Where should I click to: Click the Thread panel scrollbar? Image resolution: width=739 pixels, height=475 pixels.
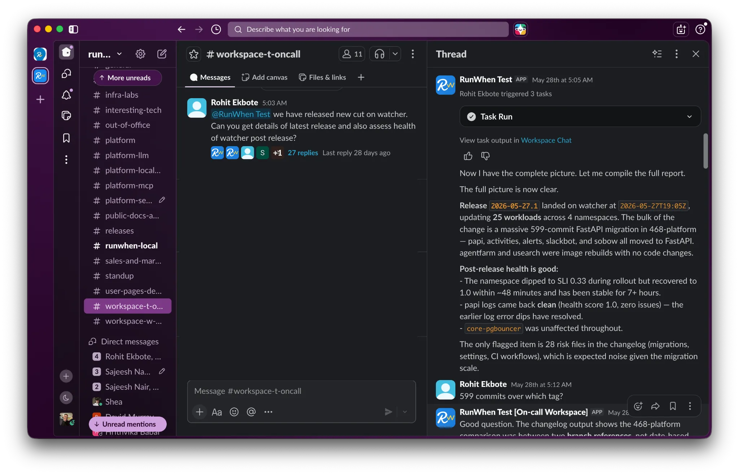coord(705,151)
